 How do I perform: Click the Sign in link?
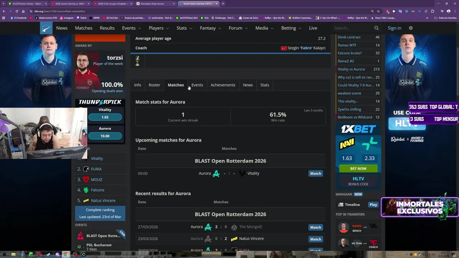click(394, 28)
